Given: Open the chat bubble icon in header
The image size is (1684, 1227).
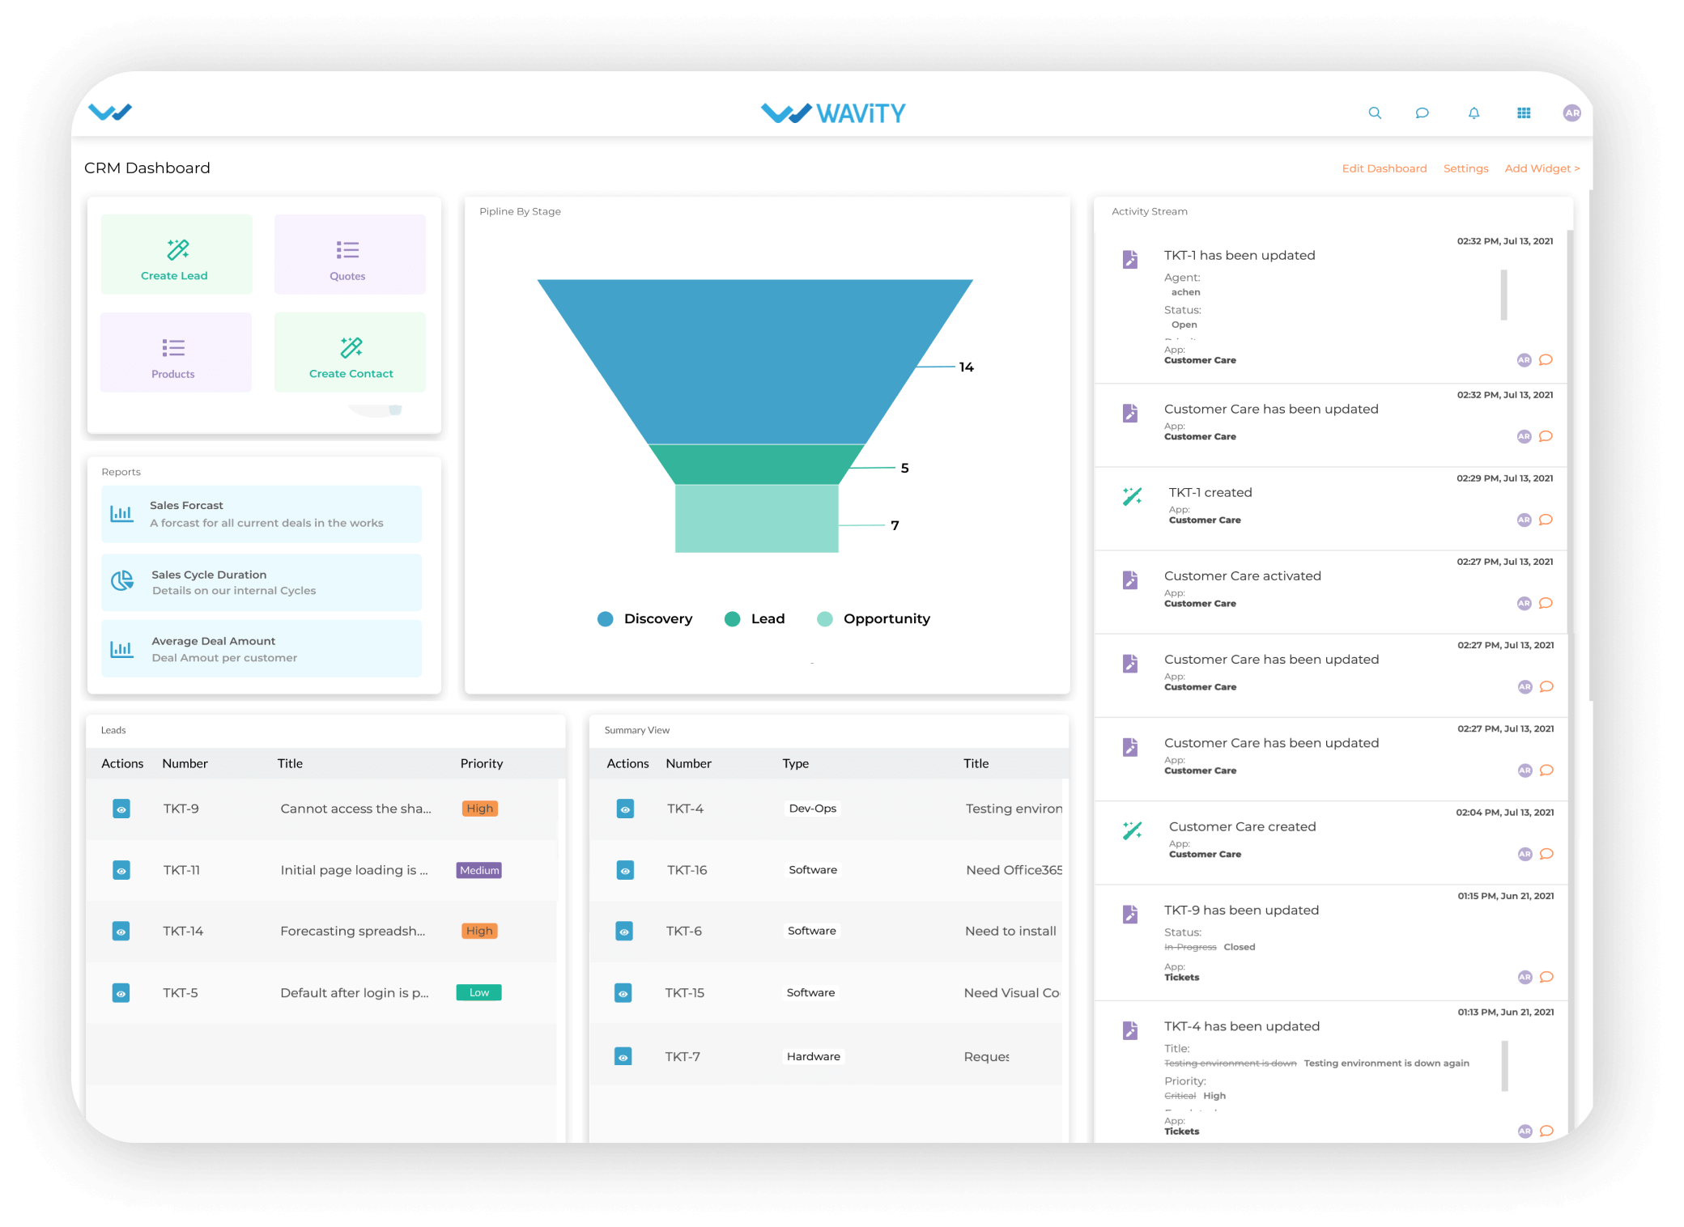Looking at the screenshot, I should [x=1422, y=113].
